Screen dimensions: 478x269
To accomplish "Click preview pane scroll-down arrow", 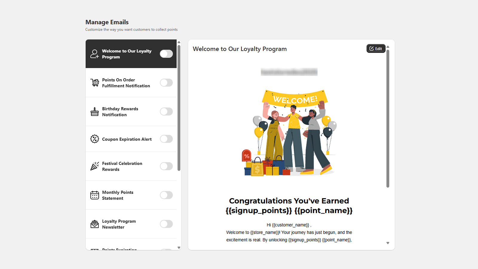I will (x=388, y=243).
